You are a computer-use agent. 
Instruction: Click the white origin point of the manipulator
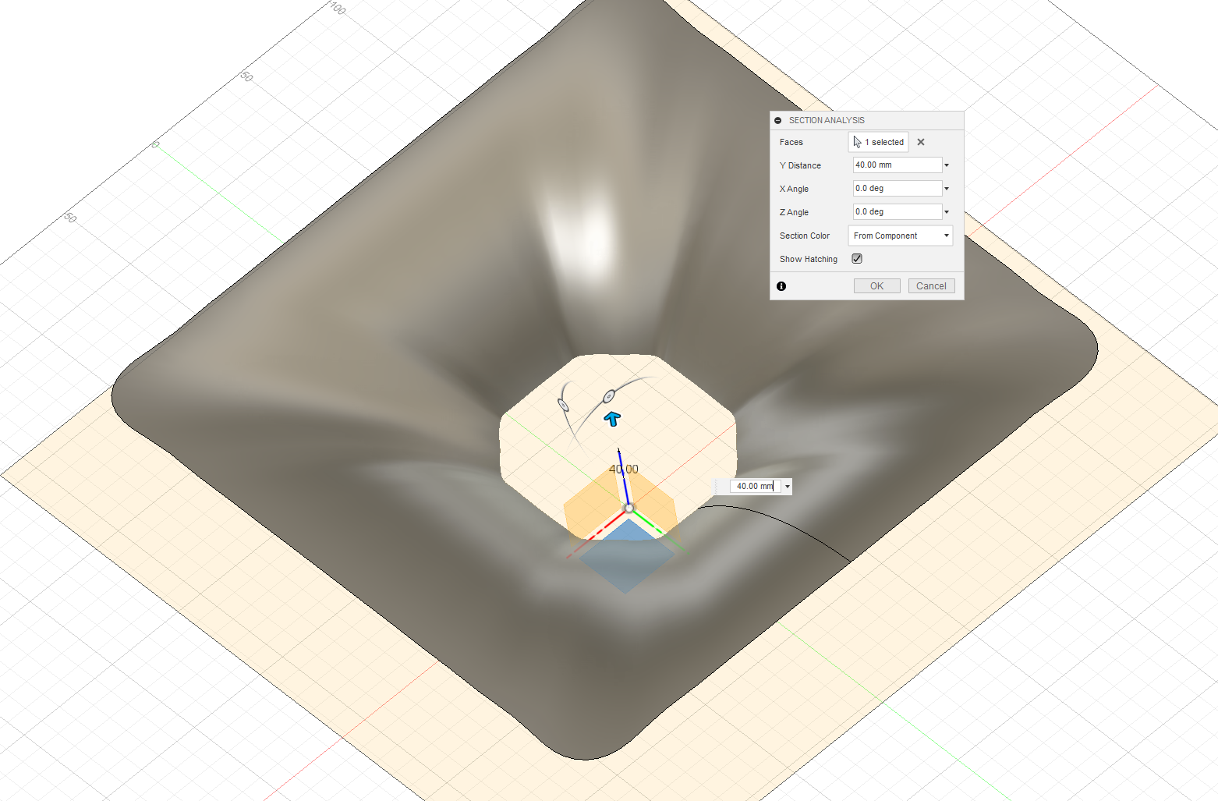pos(629,509)
